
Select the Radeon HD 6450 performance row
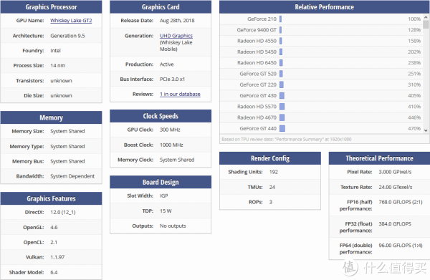tap(321, 63)
